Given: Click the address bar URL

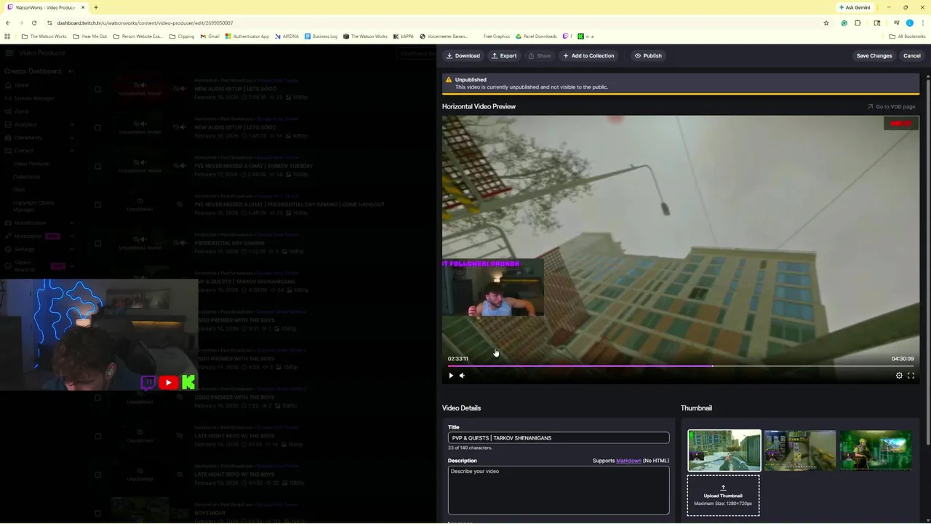Looking at the screenshot, I should coord(145,23).
